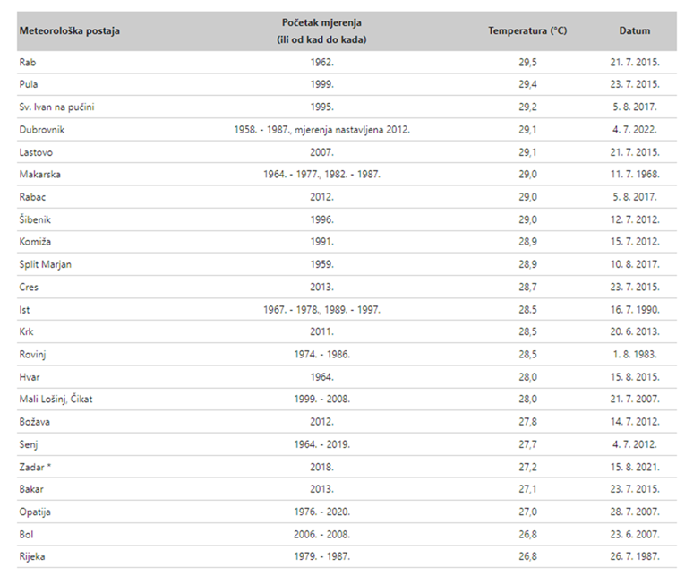Select the 'Split Marjan' station cell
The width and height of the screenshot is (685, 576).
(47, 265)
